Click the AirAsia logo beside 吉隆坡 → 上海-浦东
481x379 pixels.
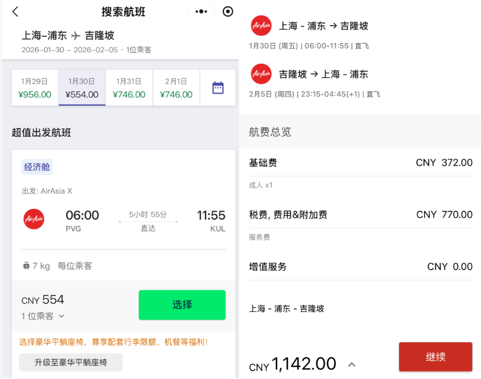pos(262,74)
